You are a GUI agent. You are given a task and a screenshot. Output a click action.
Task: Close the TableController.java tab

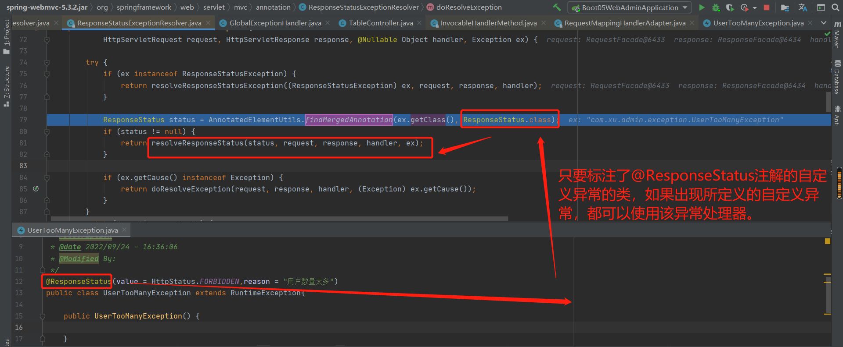coord(419,23)
